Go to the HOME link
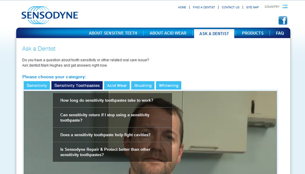Image resolution: width=305 pixels, height=174 pixels. [x=182, y=7]
